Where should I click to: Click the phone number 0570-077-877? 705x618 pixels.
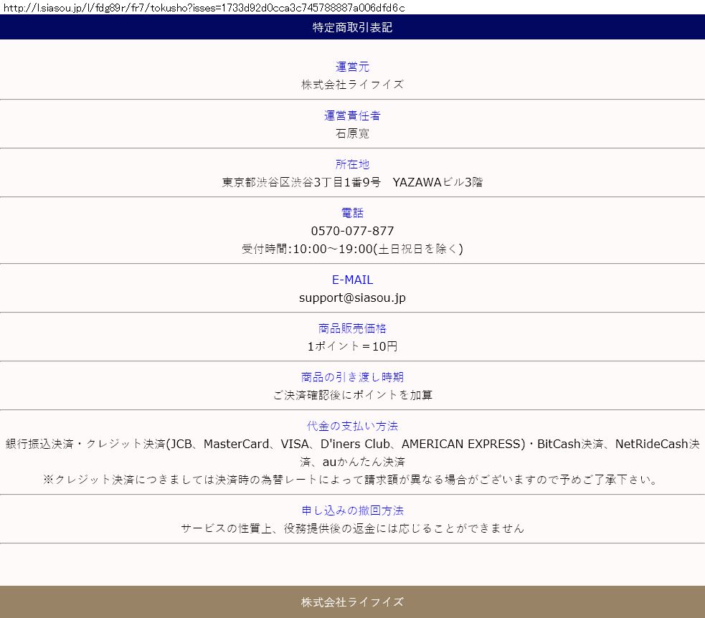click(352, 231)
